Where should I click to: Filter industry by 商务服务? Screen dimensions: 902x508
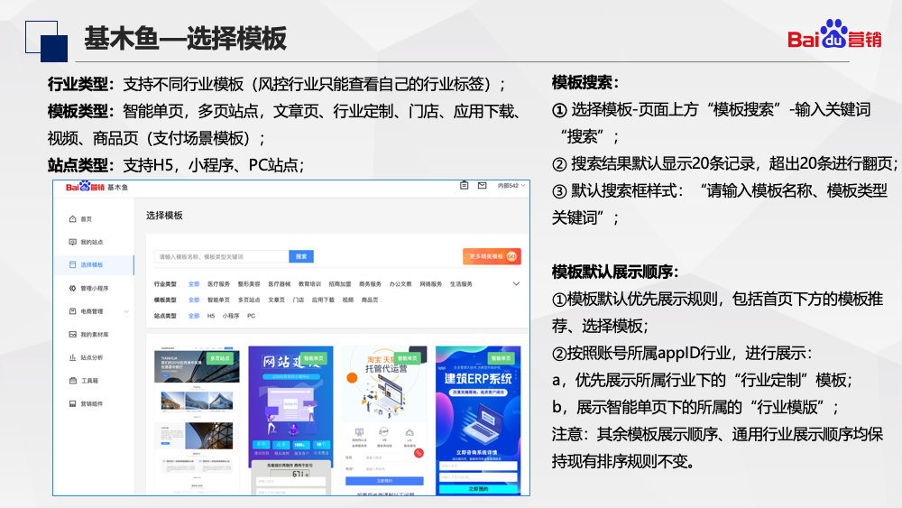click(371, 283)
